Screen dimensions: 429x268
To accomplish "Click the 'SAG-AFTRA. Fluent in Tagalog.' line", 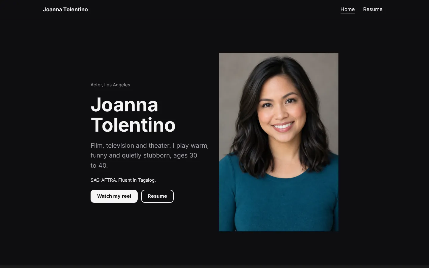I will (x=123, y=180).
